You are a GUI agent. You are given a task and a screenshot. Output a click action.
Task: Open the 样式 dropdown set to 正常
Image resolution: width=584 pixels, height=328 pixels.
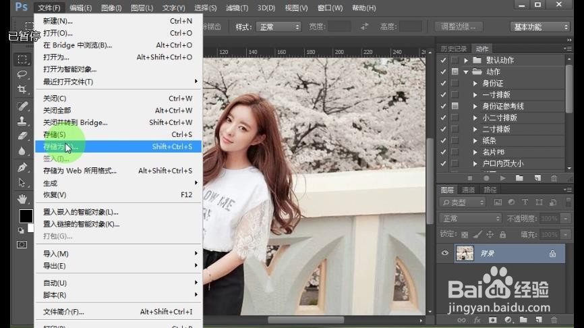coord(279,27)
